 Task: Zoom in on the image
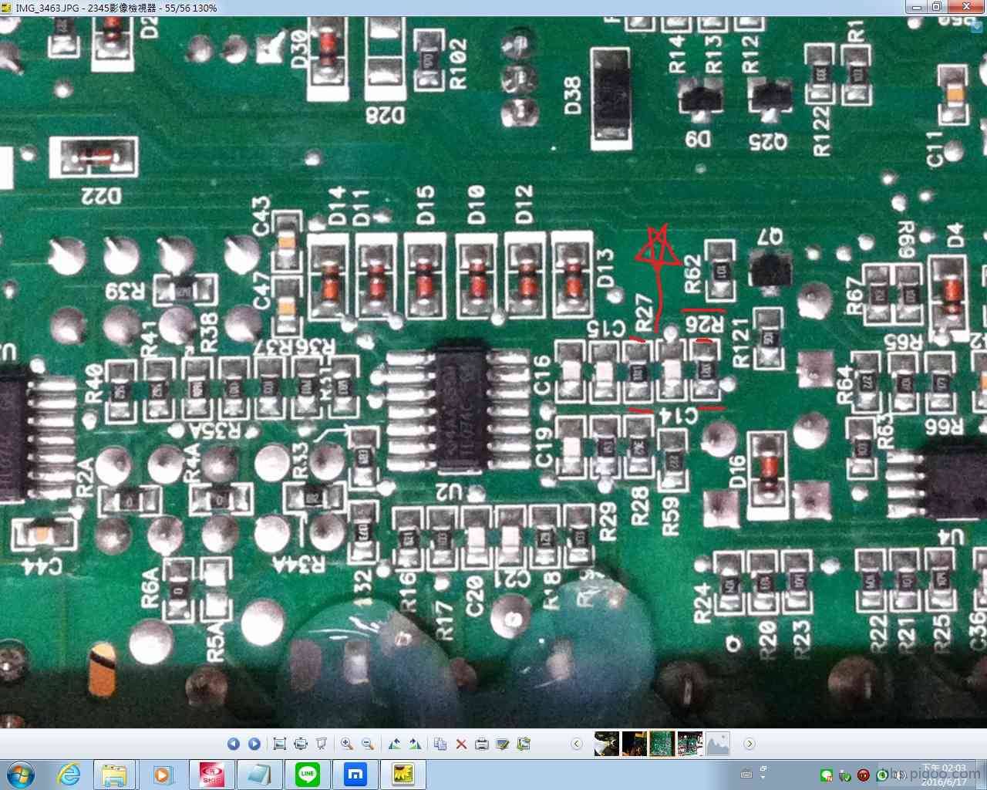(x=347, y=744)
